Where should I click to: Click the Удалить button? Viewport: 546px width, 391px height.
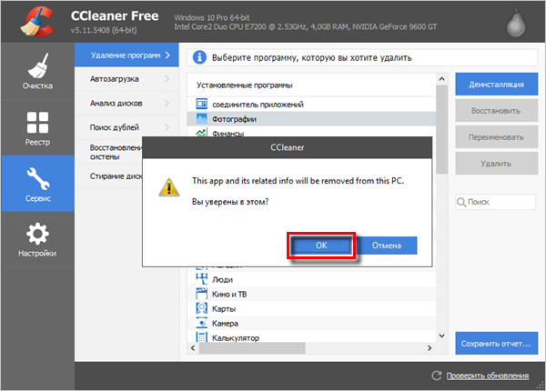(x=497, y=164)
